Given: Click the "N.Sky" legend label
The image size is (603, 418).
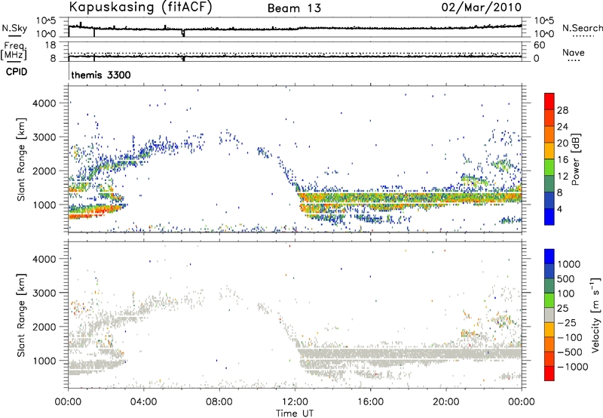Looking at the screenshot, I should pyautogui.click(x=14, y=28).
